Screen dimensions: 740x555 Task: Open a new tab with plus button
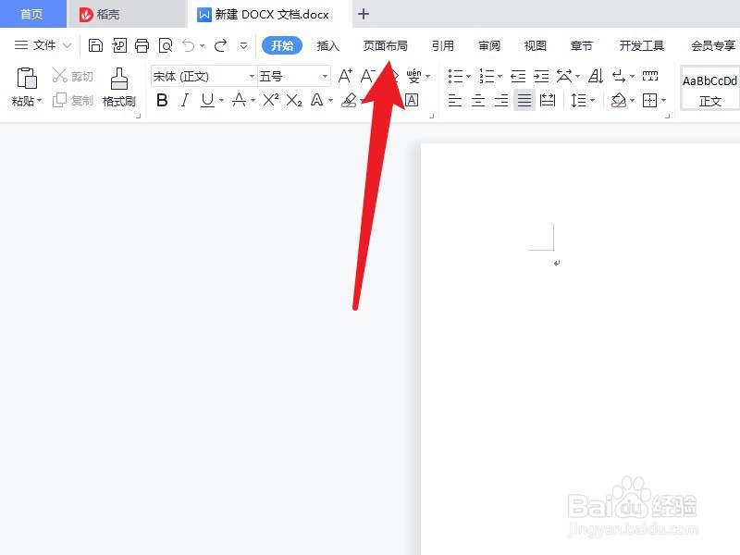coord(363,14)
